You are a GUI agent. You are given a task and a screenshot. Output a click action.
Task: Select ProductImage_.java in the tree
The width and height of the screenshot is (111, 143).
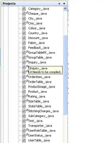coord(41,87)
